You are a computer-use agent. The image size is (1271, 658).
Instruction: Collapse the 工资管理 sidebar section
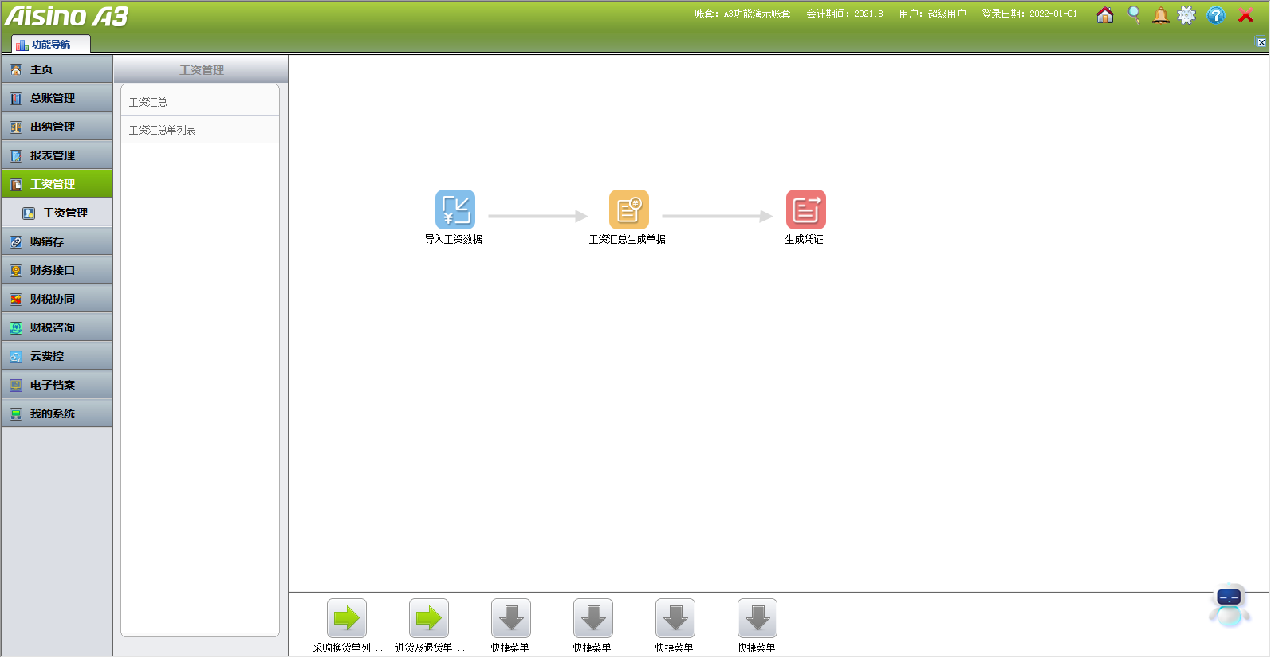pos(57,184)
